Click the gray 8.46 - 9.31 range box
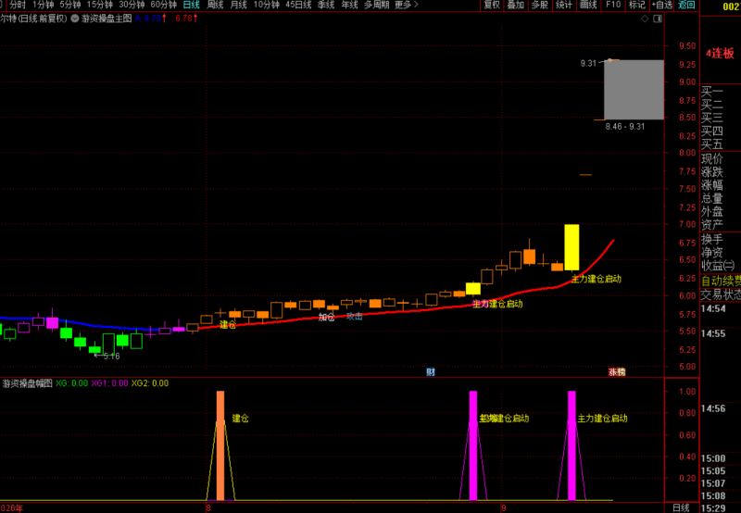This screenshot has width=741, height=513. tap(634, 90)
